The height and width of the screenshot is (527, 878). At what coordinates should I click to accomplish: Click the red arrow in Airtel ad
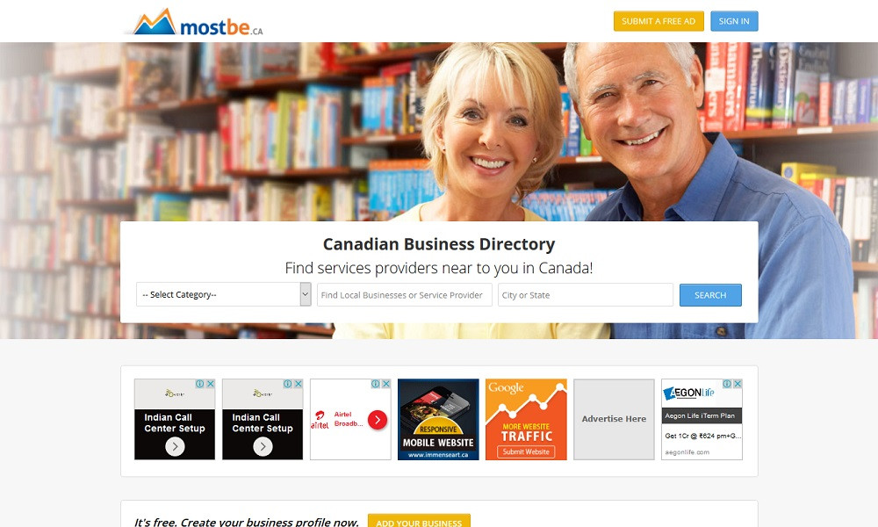pyautogui.click(x=378, y=420)
